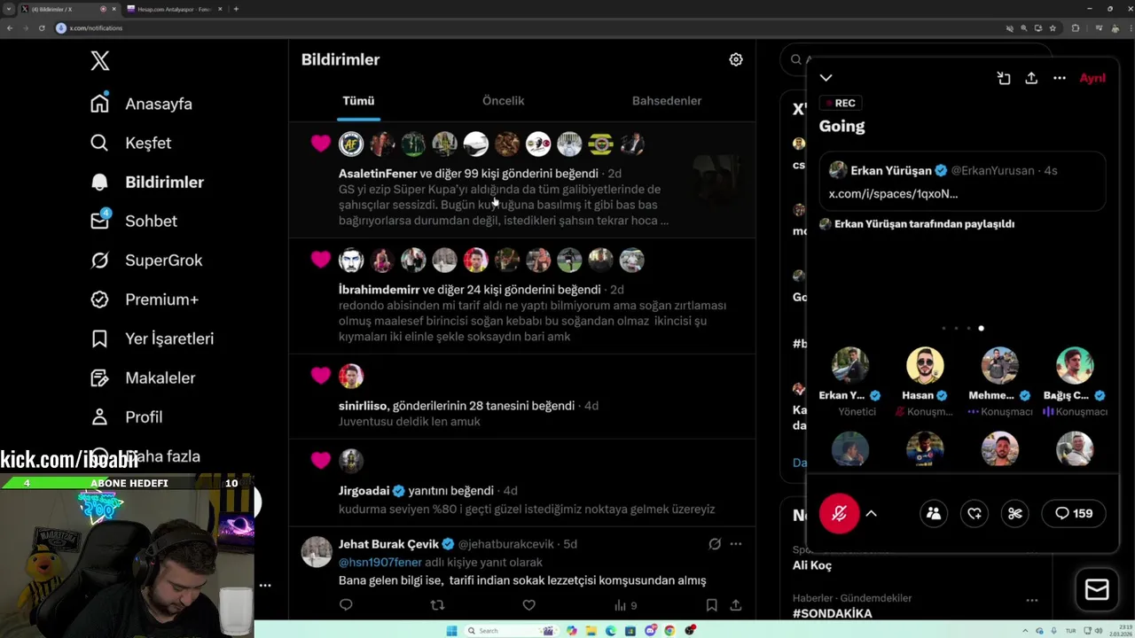Leave the Space via Ayrıl
Viewport: 1135px width, 638px height.
[1092, 78]
